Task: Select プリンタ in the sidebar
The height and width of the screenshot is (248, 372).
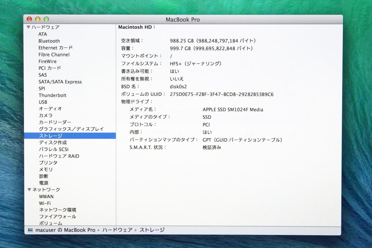Action: pyautogui.click(x=48, y=163)
